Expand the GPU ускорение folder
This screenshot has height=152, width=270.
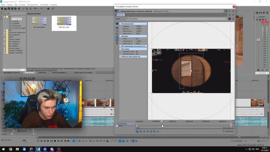[5, 35]
